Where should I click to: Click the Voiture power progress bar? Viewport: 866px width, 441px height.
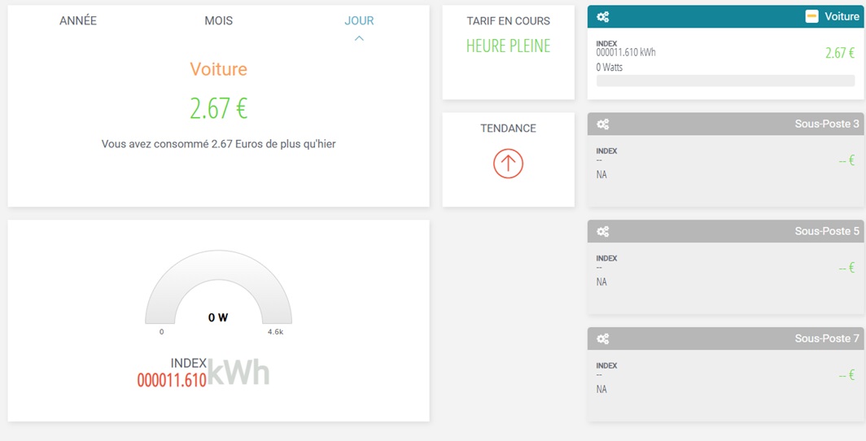pos(726,81)
